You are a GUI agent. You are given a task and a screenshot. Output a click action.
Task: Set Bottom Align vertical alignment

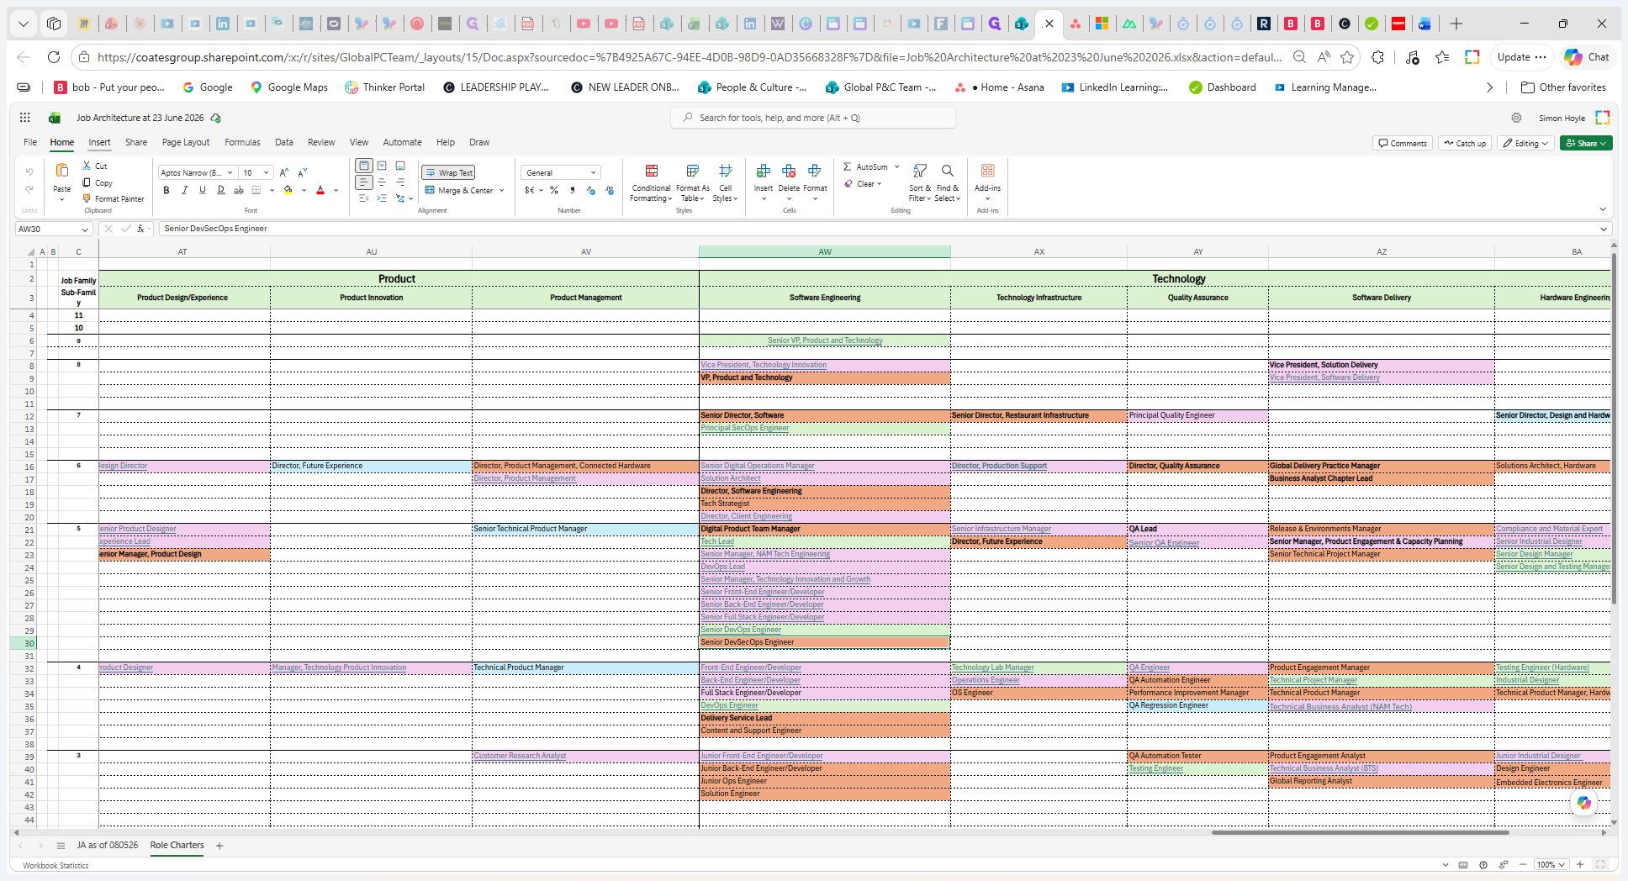(400, 166)
